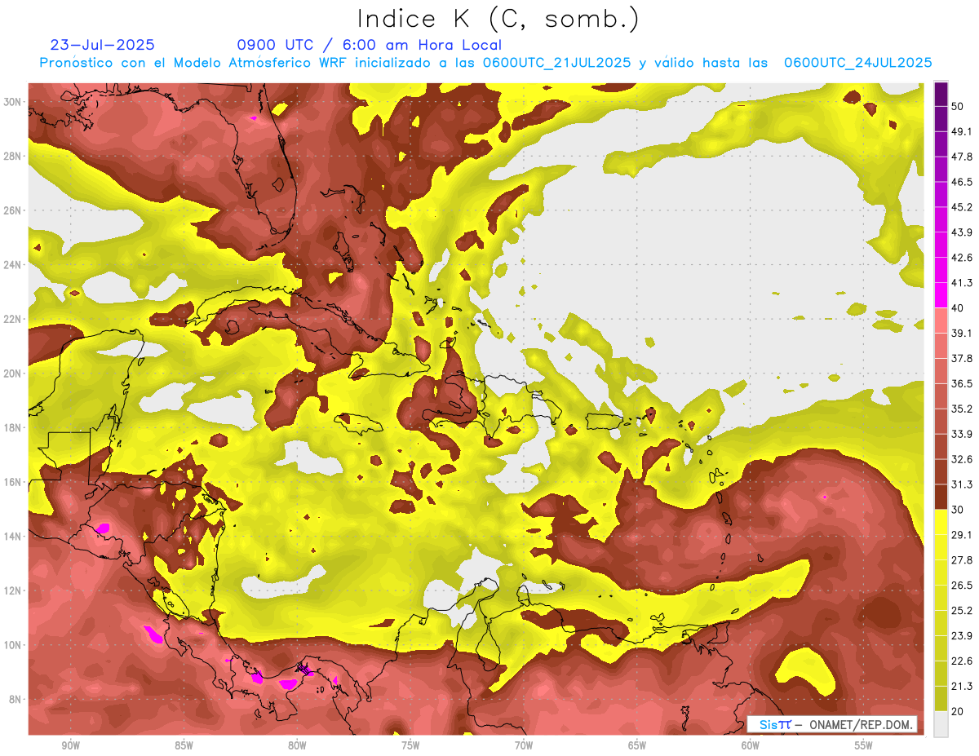Viewport: 979px width, 756px height.
Task: Click the 22N latitude label
Action: point(12,319)
